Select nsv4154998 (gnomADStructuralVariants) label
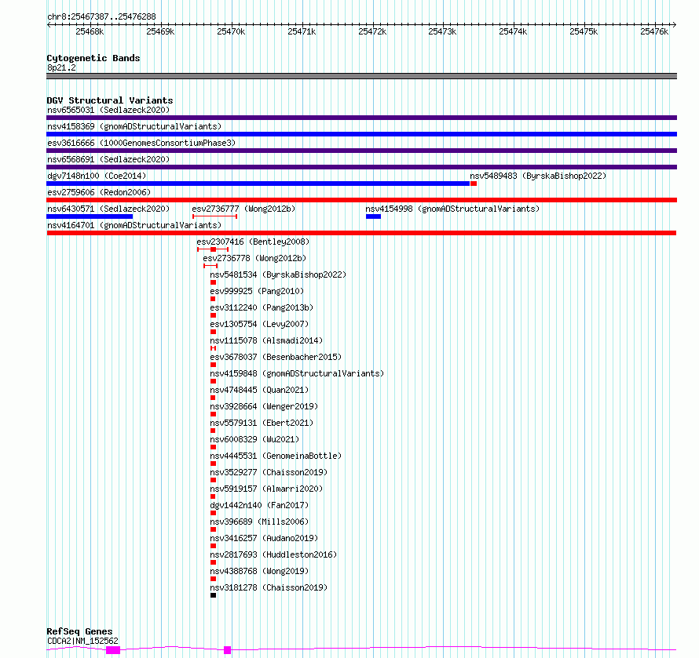This screenshot has height=658, width=699. point(452,209)
